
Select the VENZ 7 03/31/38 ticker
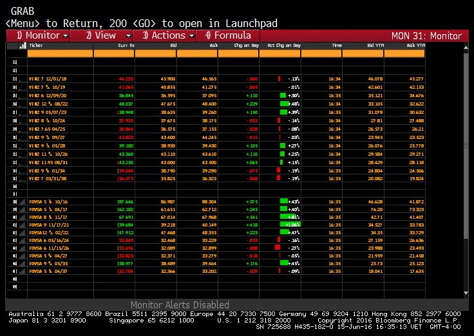tap(48, 178)
